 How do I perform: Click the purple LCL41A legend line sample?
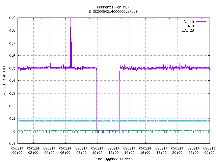click(201, 22)
